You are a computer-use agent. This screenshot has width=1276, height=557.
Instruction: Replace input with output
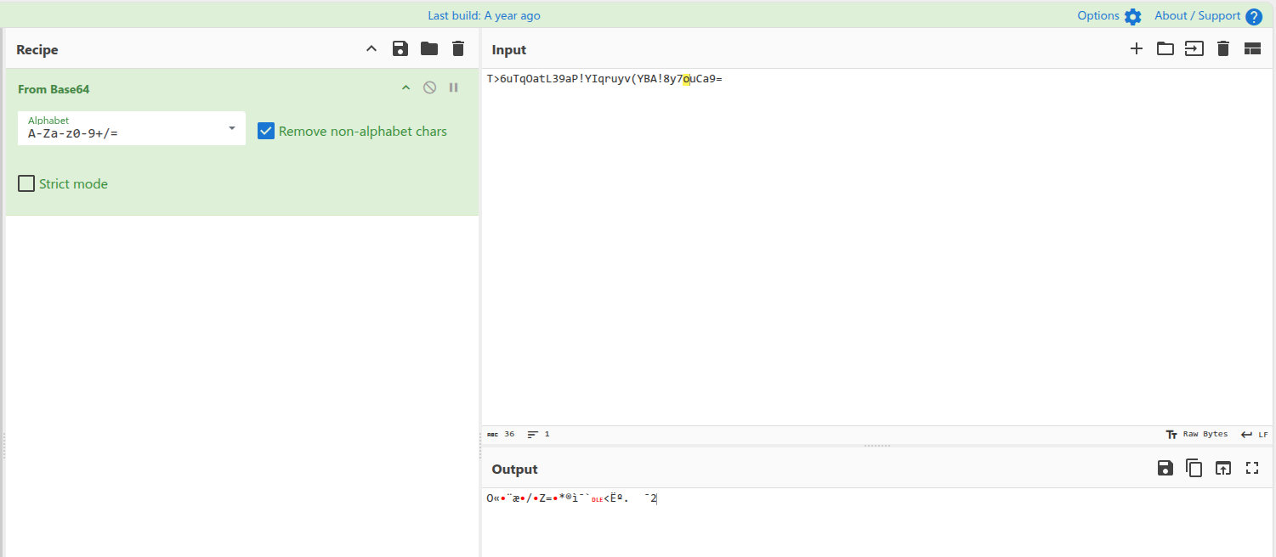(x=1223, y=468)
